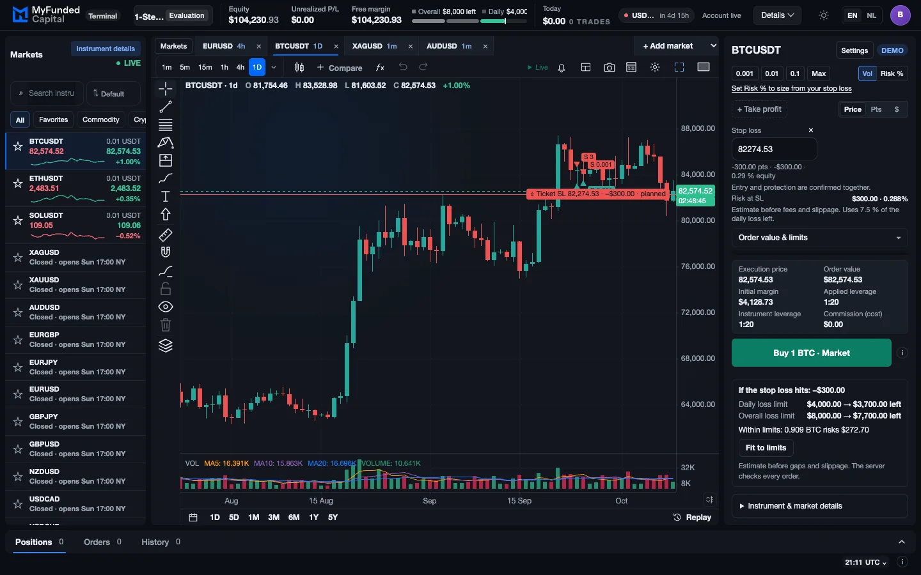This screenshot has width=921, height=575.
Task: Favorite ETHUSDT with the star icon
Action: pos(18,183)
